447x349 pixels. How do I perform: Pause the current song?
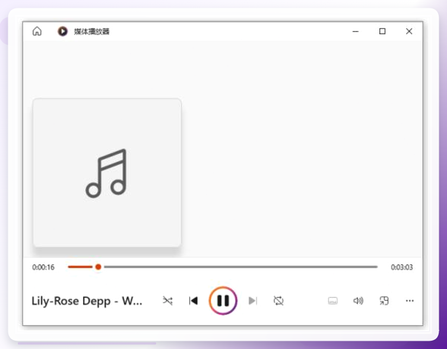(x=223, y=300)
